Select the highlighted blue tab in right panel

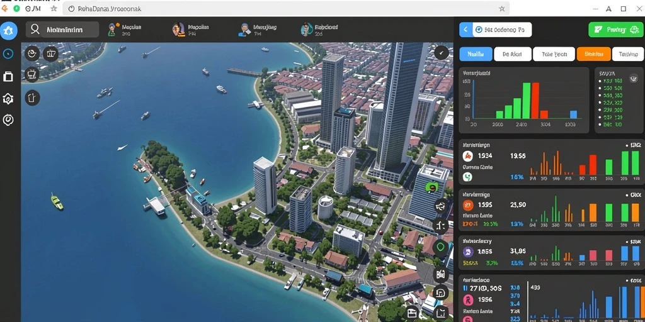tap(476, 54)
